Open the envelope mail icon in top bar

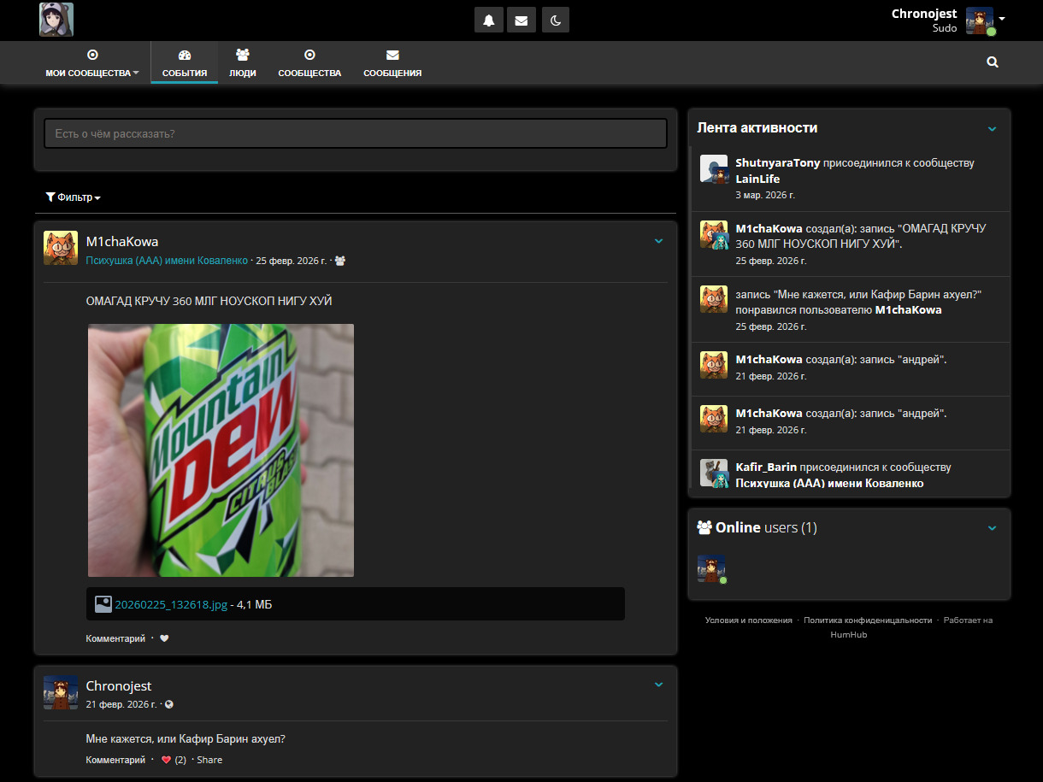521,21
